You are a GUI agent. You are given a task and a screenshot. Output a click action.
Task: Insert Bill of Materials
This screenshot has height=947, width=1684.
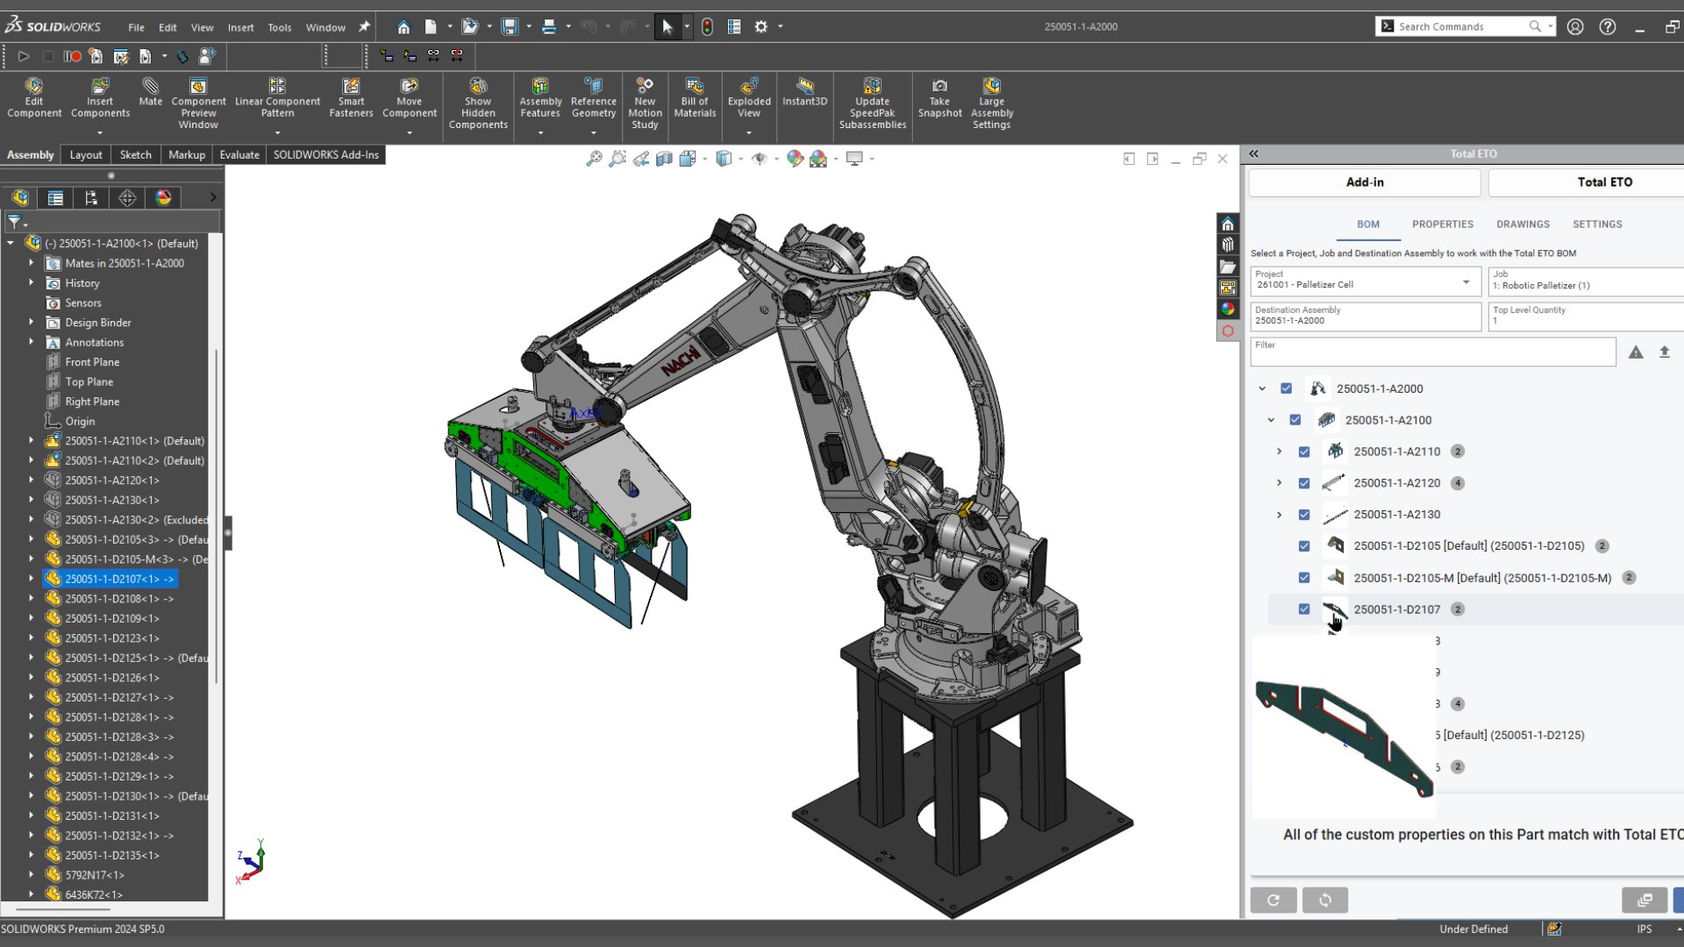coord(695,97)
